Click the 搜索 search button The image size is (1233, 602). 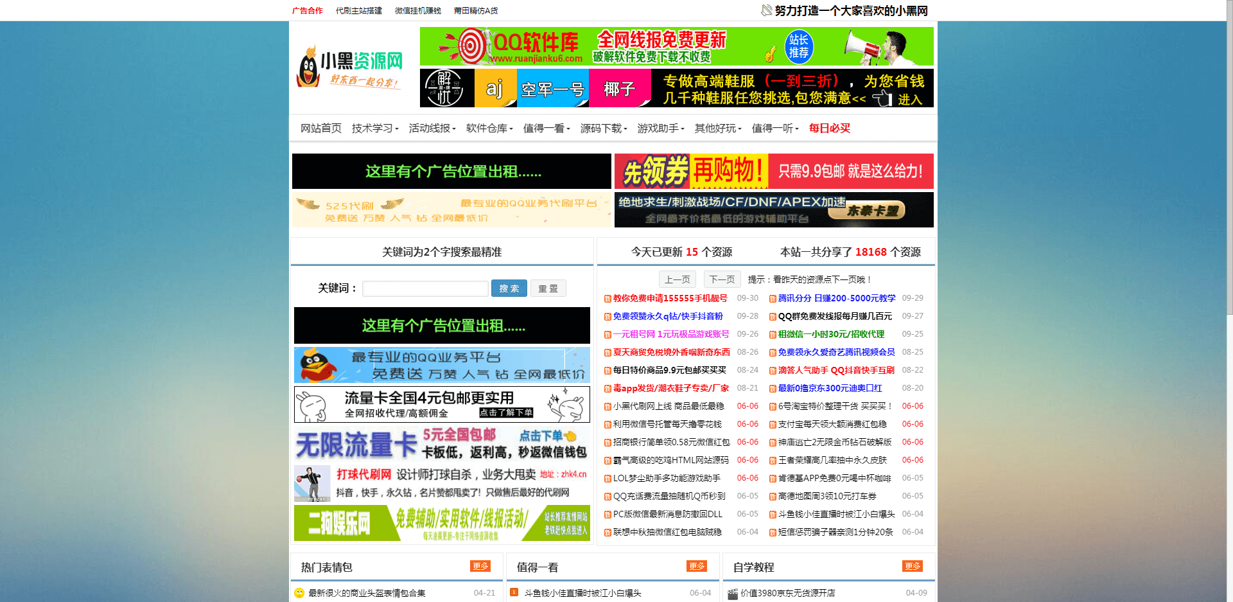(509, 288)
